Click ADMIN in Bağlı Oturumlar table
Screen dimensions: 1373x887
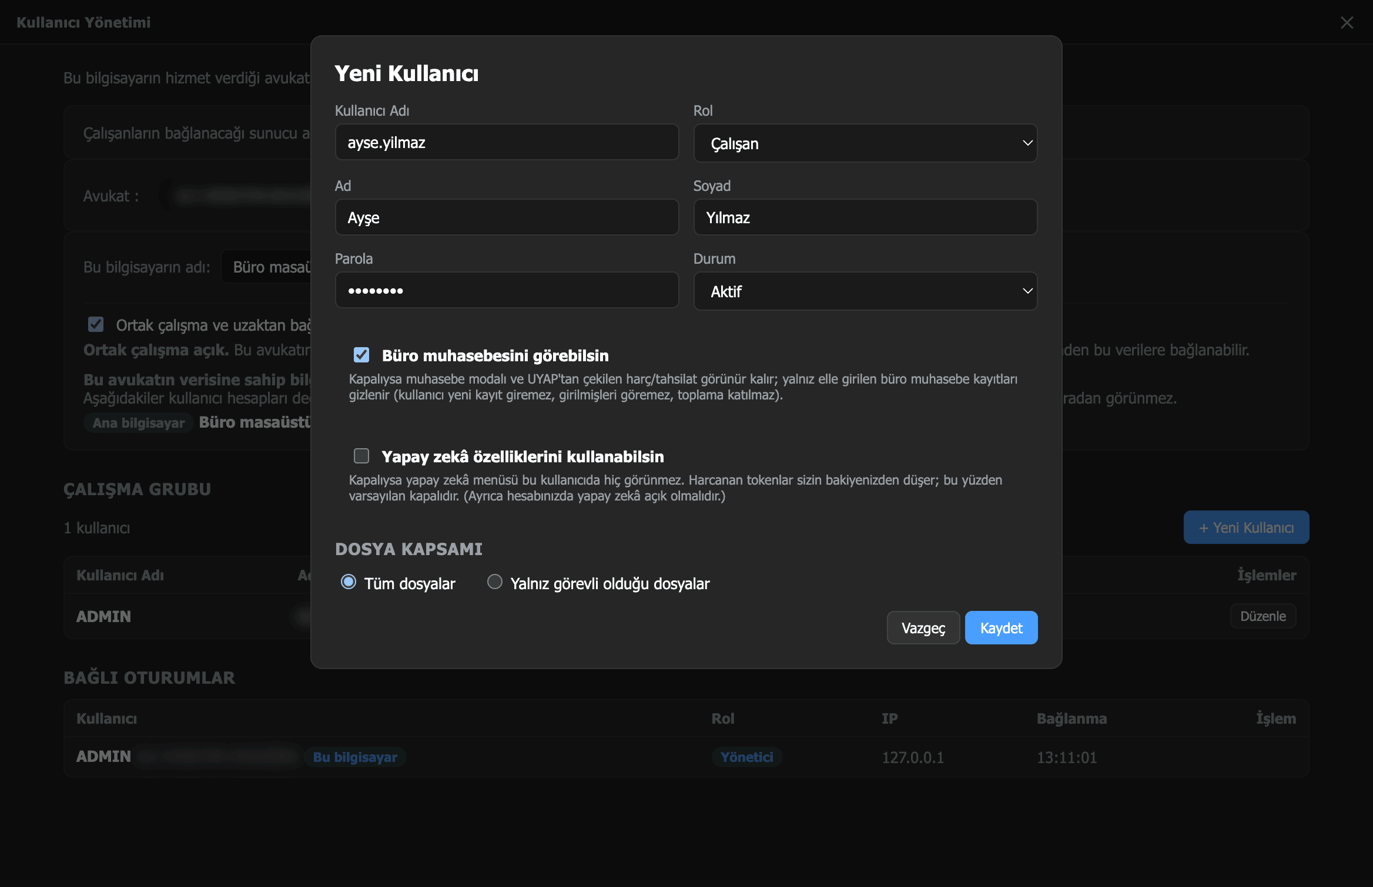pyautogui.click(x=103, y=757)
